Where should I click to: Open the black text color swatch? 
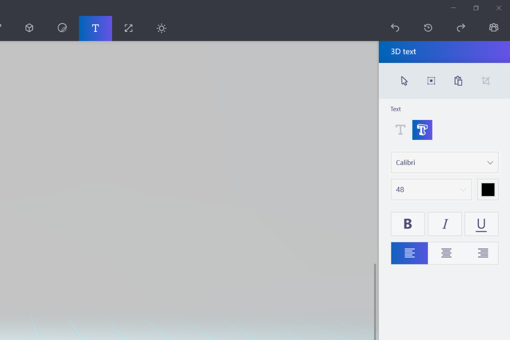pos(488,189)
